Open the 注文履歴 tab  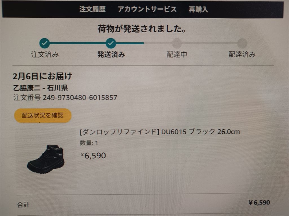click(x=92, y=9)
